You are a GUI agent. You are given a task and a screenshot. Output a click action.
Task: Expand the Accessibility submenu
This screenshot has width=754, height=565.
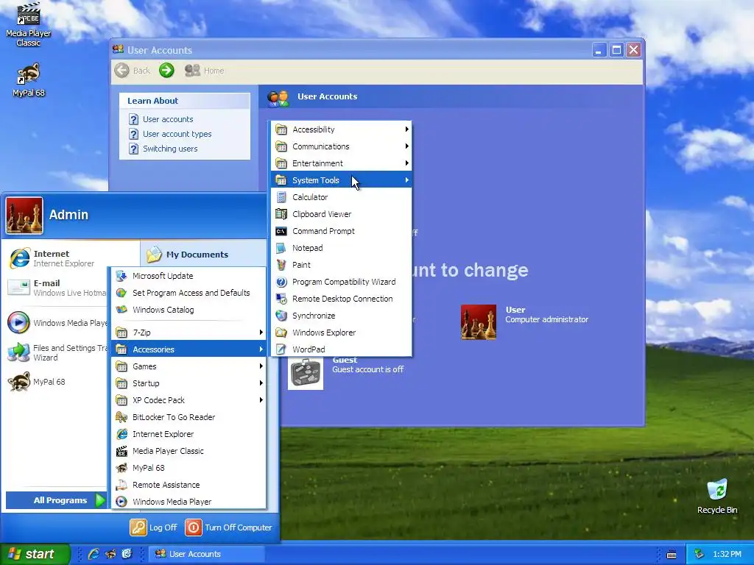point(342,129)
